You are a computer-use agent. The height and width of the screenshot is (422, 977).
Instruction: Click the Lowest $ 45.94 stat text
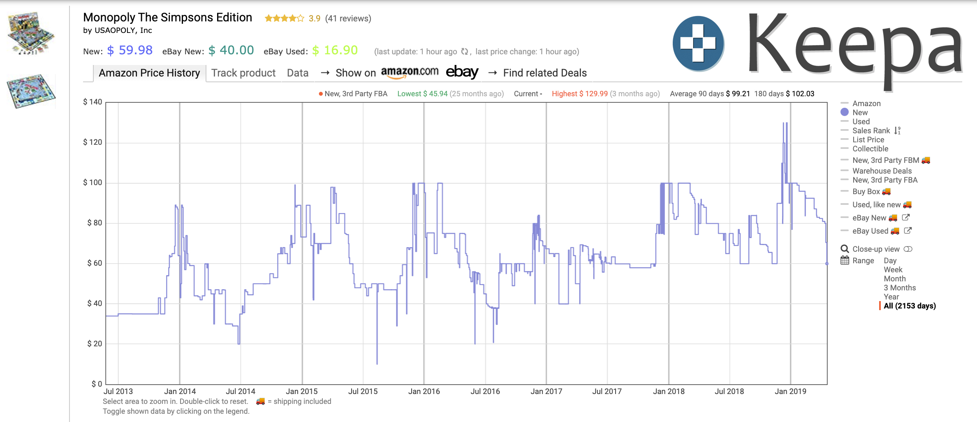coord(422,94)
